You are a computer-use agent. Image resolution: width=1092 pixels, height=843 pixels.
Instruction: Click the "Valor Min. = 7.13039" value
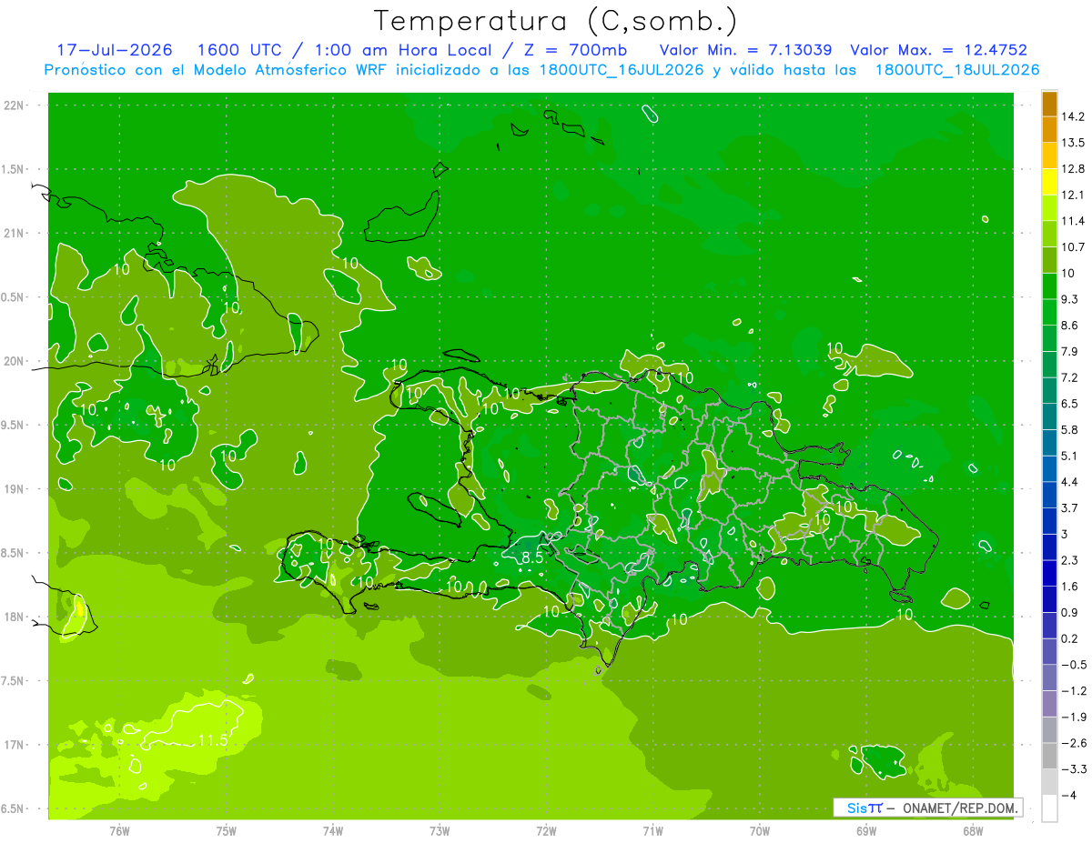click(x=745, y=50)
